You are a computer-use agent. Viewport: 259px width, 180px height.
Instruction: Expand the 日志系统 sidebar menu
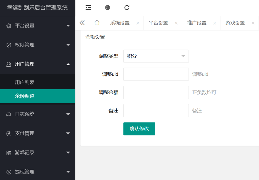pos(37,114)
